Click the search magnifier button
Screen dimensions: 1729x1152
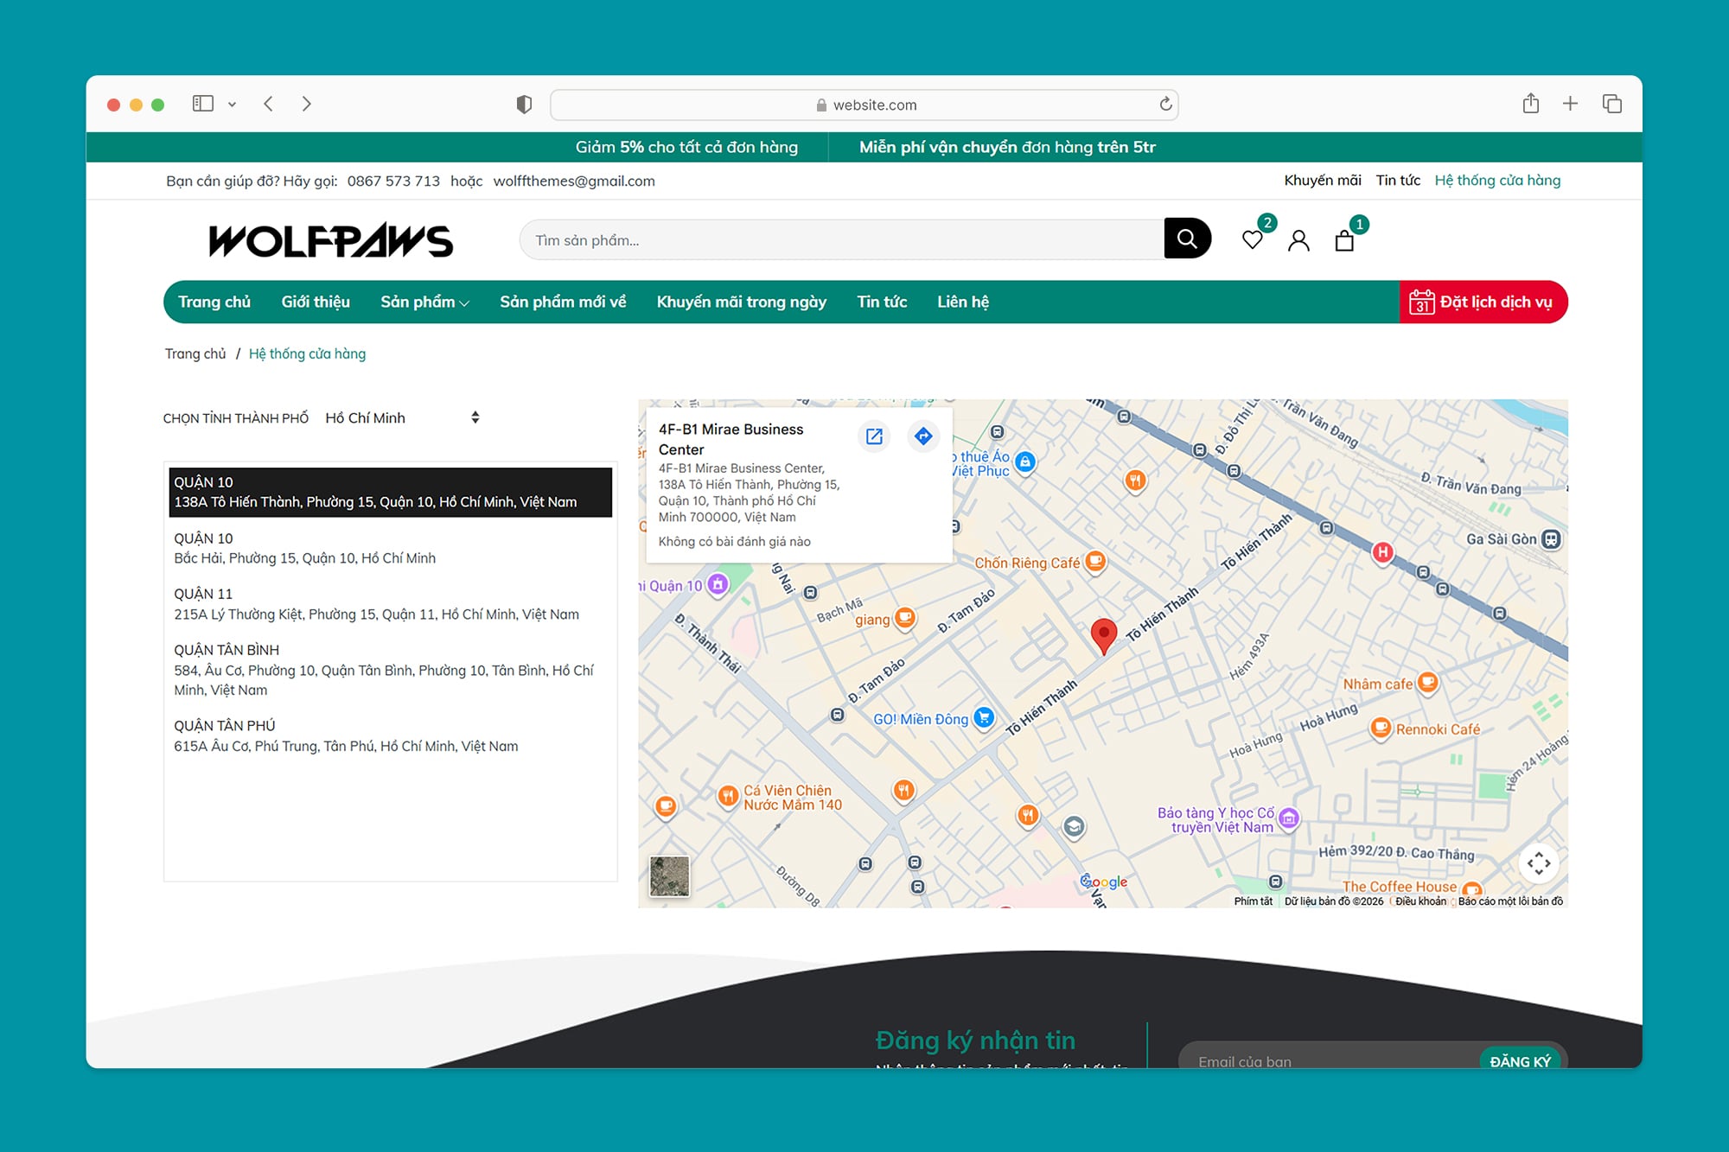(x=1187, y=239)
